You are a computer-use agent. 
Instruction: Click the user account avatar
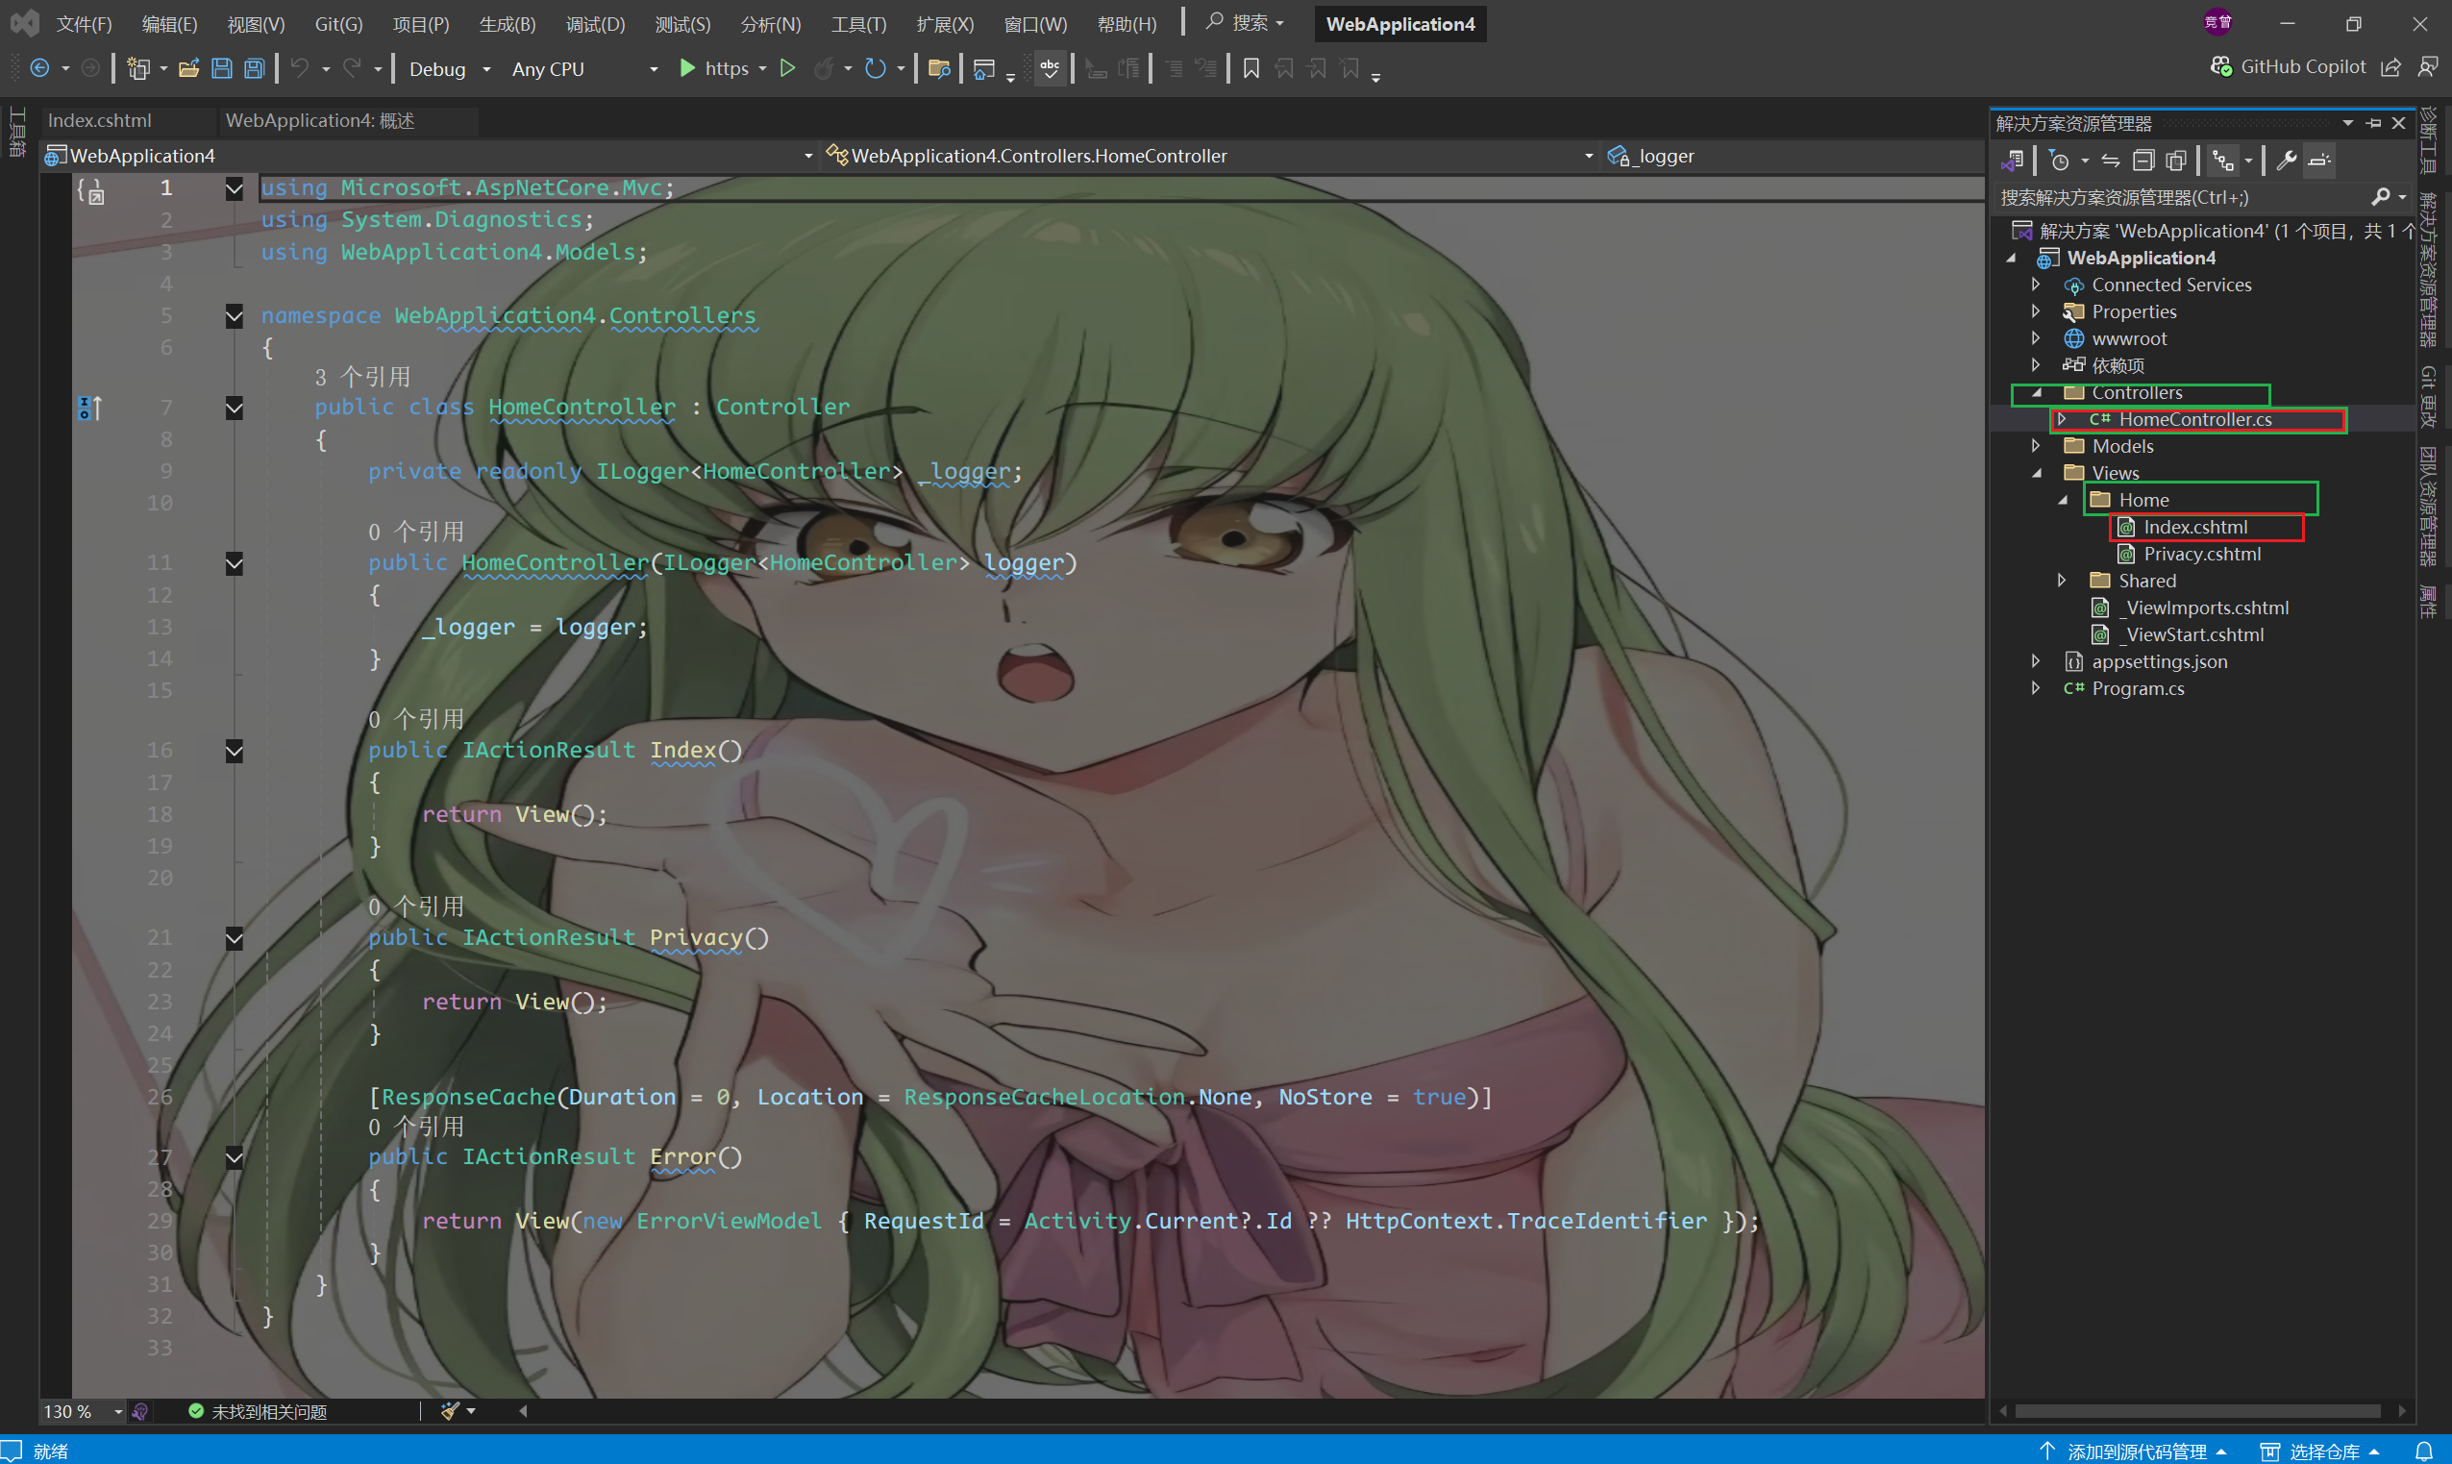2218,22
